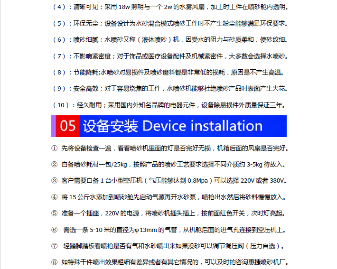Click the red 05 section number block
337x269 pixels.
[x=68, y=126]
